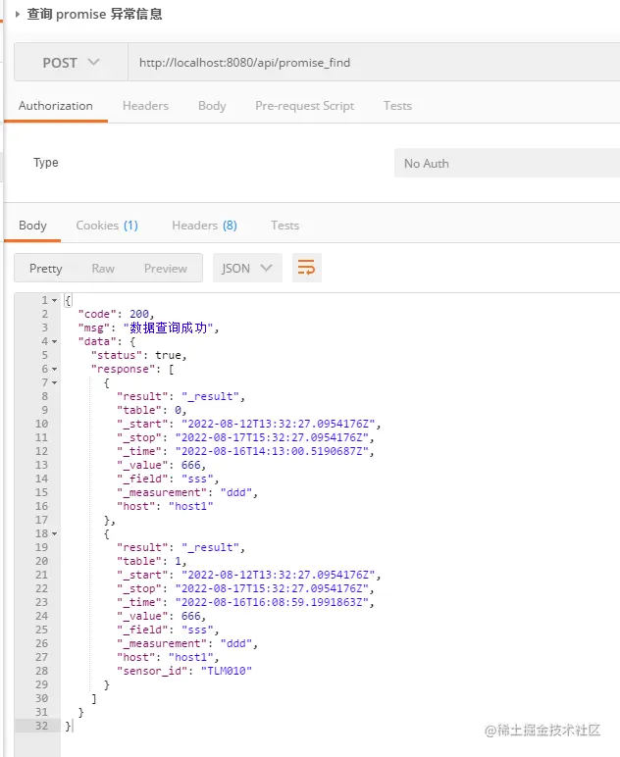Click the "sensor_id": "TLM010" line
Screen dimensions: 620x757
184,671
